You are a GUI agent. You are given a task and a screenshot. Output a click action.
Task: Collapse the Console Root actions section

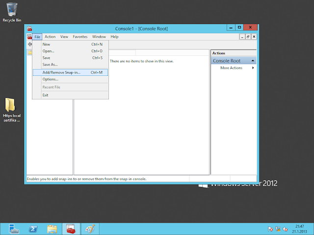pyautogui.click(x=253, y=61)
